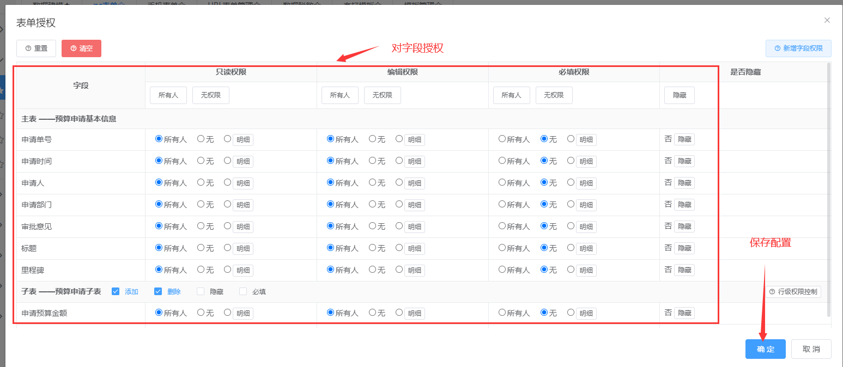Image resolution: width=843 pixels, height=367 pixels.
Task: Click the header 隐藏 button under 是否隐藏
Action: click(x=679, y=95)
